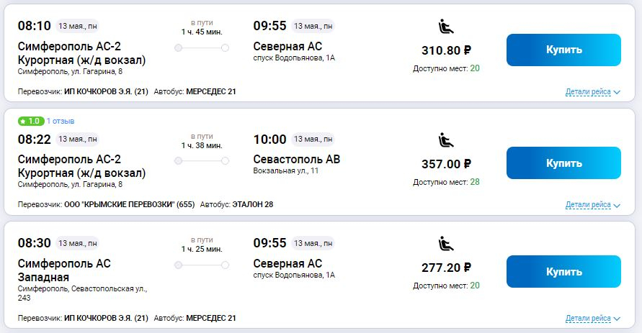Expand Детали рейса for 08:10 departure

click(x=592, y=92)
